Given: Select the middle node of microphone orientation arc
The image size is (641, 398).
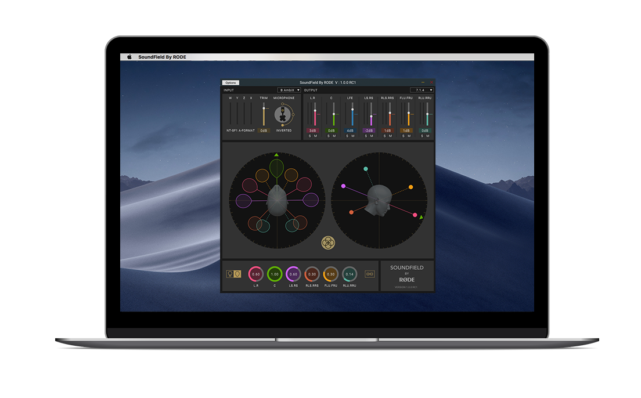Looking at the screenshot, I should 293,114.
